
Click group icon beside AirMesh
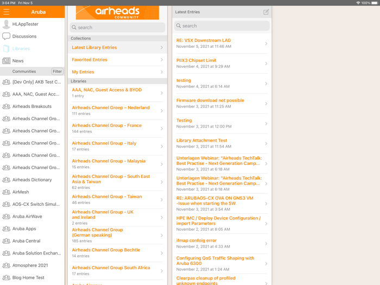pos(7,192)
